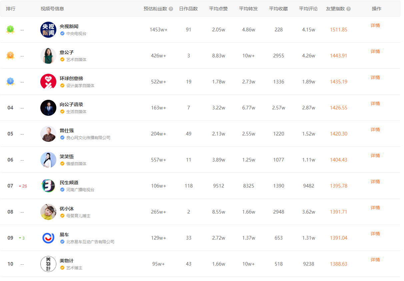Click the 平均点赞 column header
This screenshot has width=404, height=281.
[218, 9]
